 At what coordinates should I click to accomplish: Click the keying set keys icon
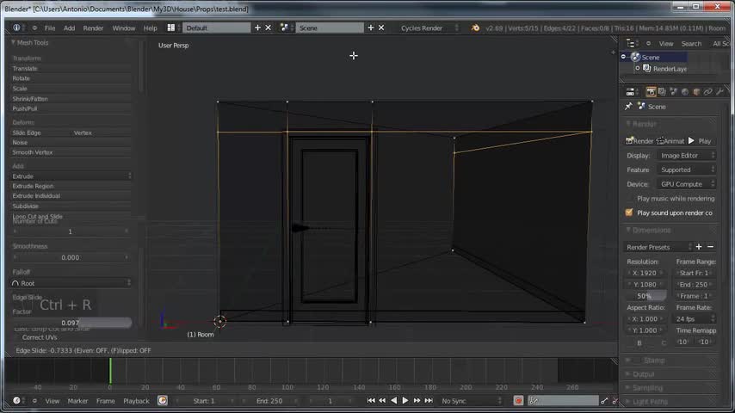534,401
